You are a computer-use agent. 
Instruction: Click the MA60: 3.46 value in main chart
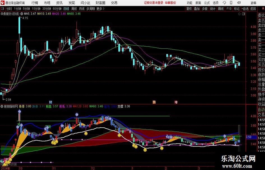[74, 14]
